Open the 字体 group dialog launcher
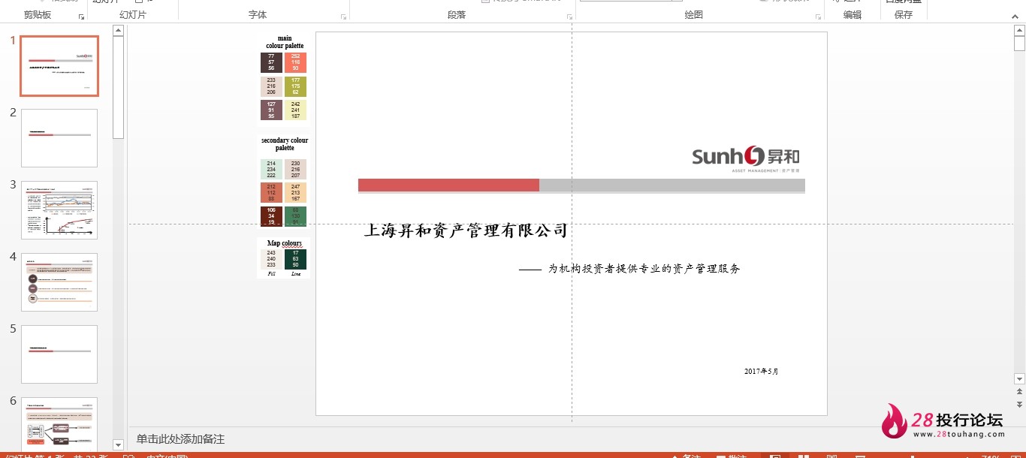Viewport: 1026px width, 458px height. click(344, 16)
